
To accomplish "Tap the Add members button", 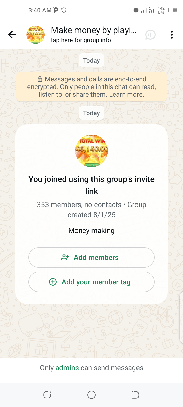I will [x=91, y=257].
